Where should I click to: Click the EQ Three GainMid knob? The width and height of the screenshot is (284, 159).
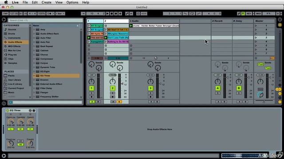20,122
